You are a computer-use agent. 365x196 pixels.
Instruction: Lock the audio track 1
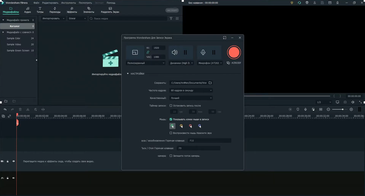[x=8, y=178]
